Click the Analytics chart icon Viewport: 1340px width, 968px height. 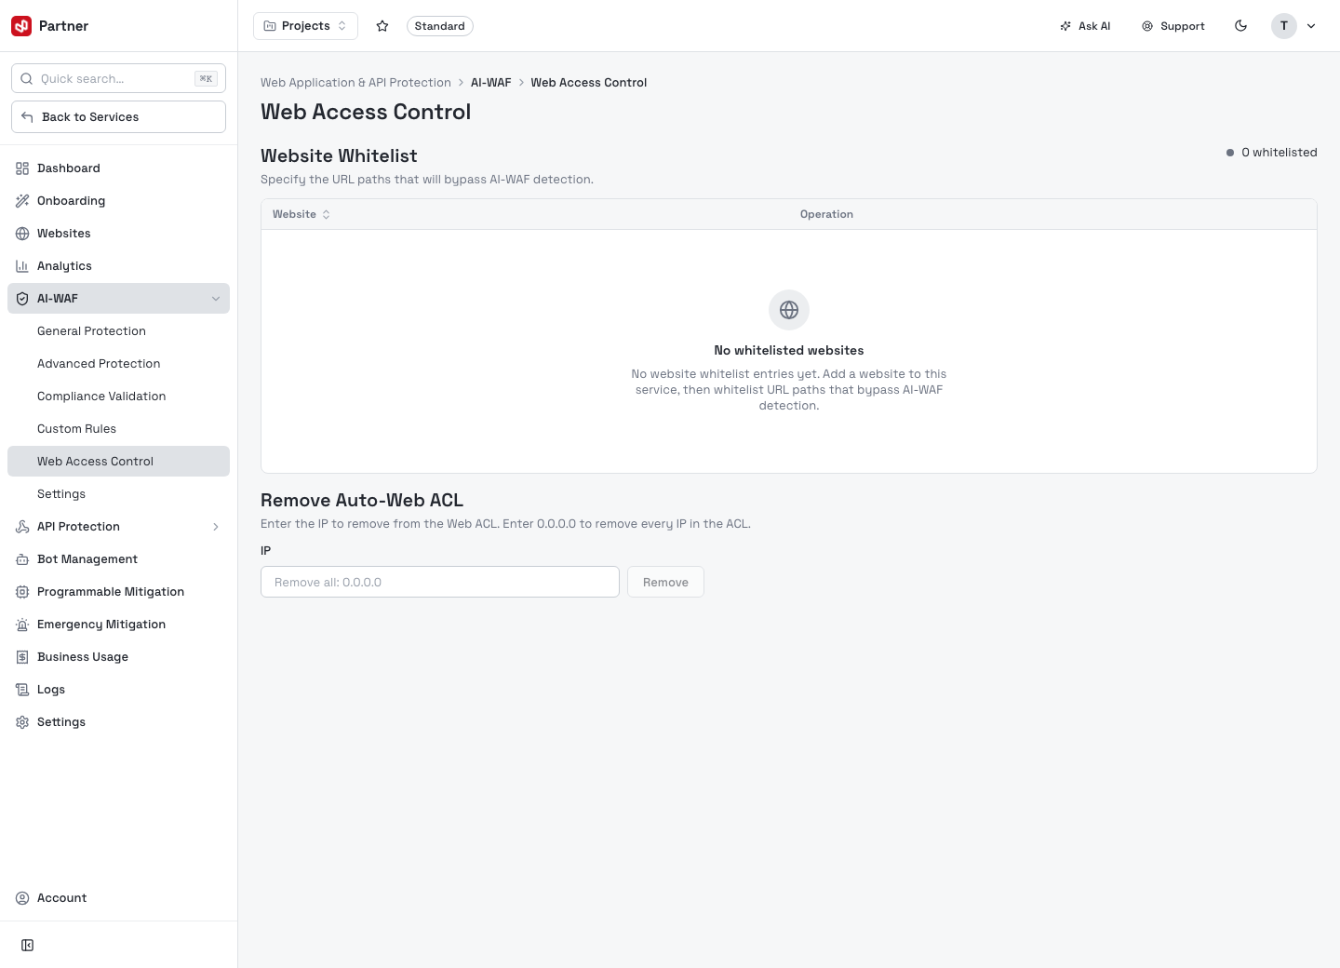pyautogui.click(x=22, y=266)
